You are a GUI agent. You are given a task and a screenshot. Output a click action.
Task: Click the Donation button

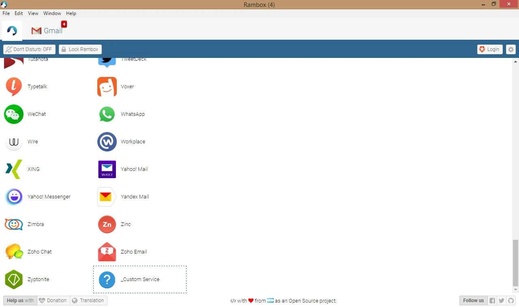53,301
